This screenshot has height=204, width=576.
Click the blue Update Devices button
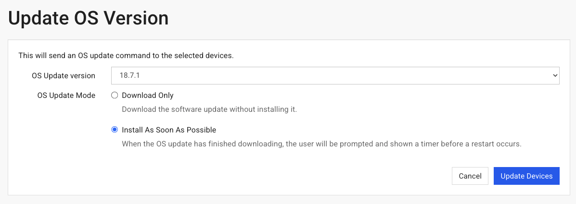pyautogui.click(x=526, y=176)
